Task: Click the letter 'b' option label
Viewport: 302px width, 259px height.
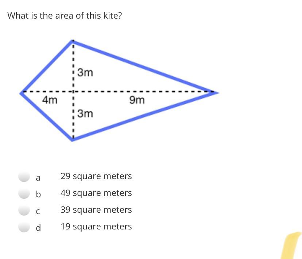Action: [x=38, y=194]
